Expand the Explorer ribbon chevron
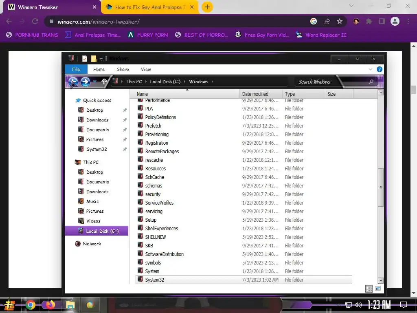The height and width of the screenshot is (313, 417). tap(371, 69)
